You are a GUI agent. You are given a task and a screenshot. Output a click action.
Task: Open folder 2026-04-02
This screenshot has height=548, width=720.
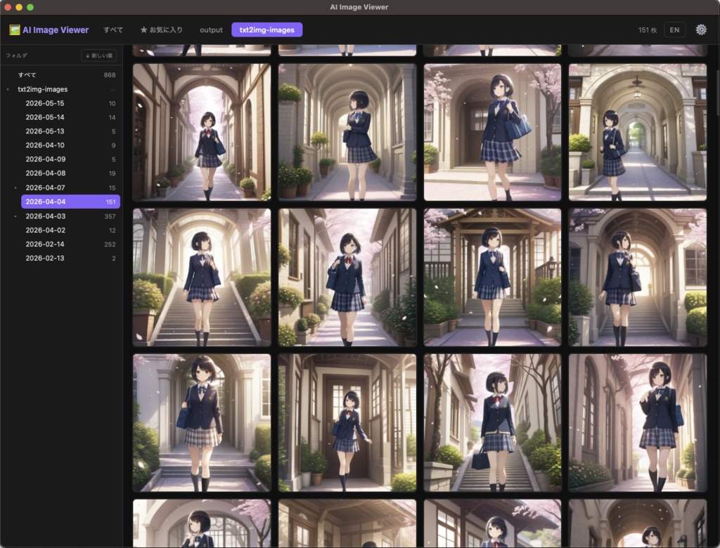coord(70,230)
